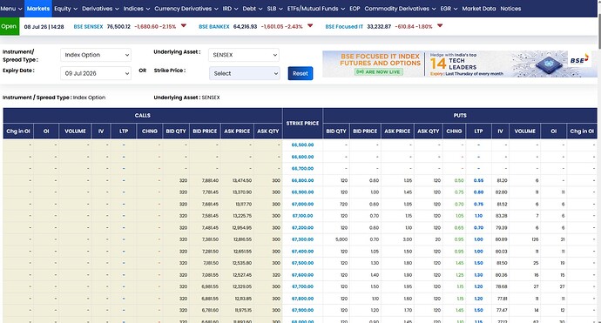Click the PUTS section header

(x=460, y=115)
